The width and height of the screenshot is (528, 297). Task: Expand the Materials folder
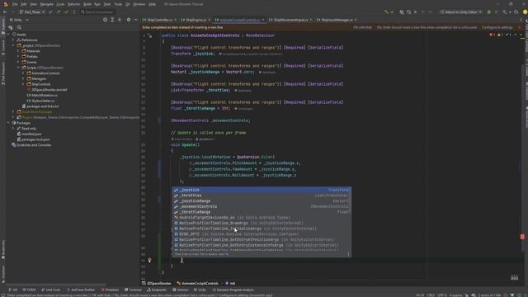coord(18,51)
